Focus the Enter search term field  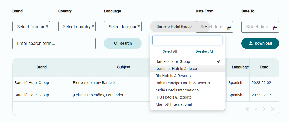pyautogui.click(x=54, y=44)
